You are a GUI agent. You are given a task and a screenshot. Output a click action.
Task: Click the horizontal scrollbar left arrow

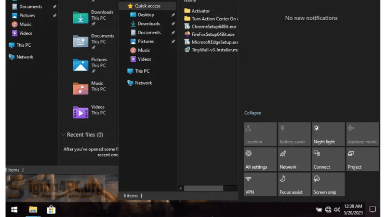(x=181, y=188)
